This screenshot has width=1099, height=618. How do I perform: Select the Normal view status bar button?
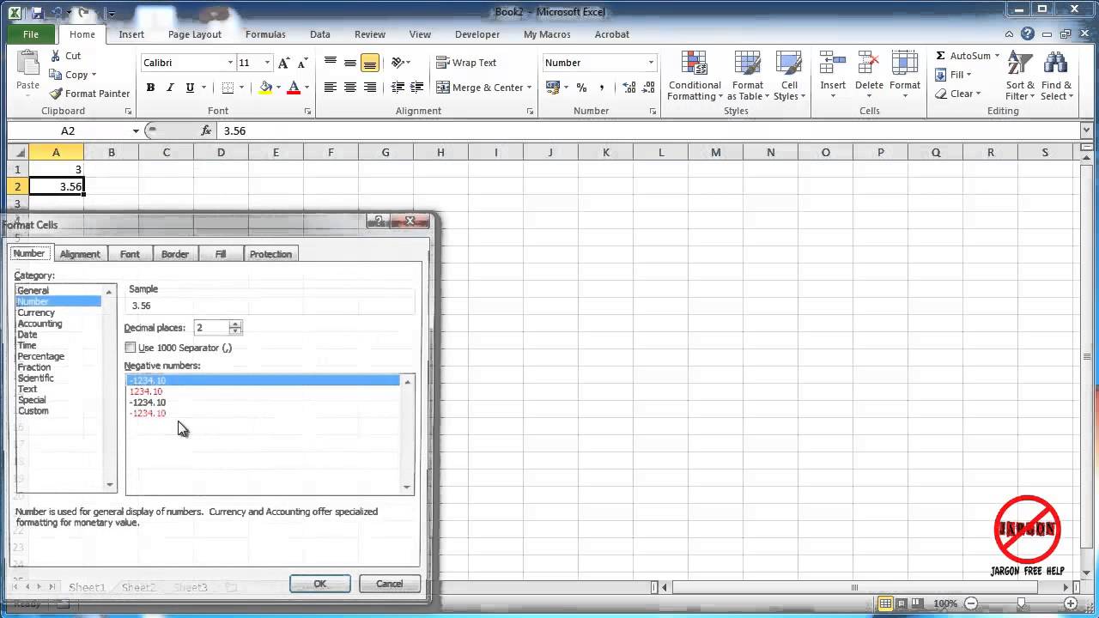885,603
